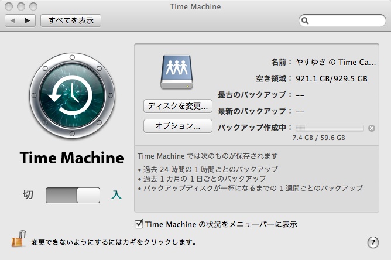Click the padlock icon to prevent changes
This screenshot has width=391, height=260.
tap(19, 239)
